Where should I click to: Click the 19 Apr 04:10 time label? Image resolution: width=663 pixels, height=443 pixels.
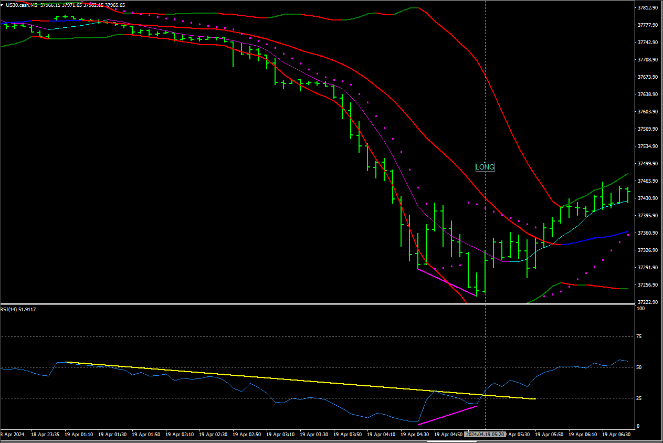tap(381, 435)
